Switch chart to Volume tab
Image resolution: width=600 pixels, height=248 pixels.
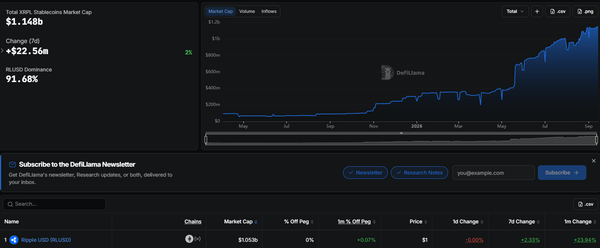247,11
